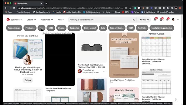Screen dimensions: 186x105
Task: Open The Budget Mom profile cover image
Action: click(28, 49)
